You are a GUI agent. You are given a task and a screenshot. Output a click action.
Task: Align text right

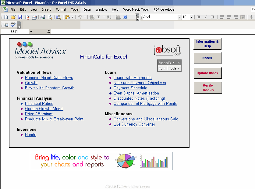tap(236, 17)
